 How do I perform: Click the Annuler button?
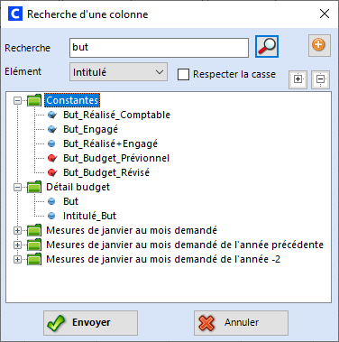tap(241, 323)
